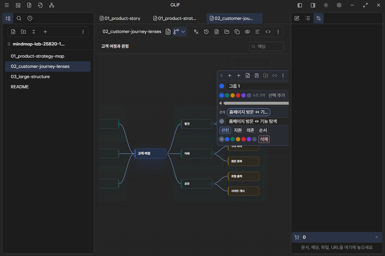Open the view mode dropdown chevron
Image resolution: width=385 pixels, height=256 pixels.
coord(183,32)
